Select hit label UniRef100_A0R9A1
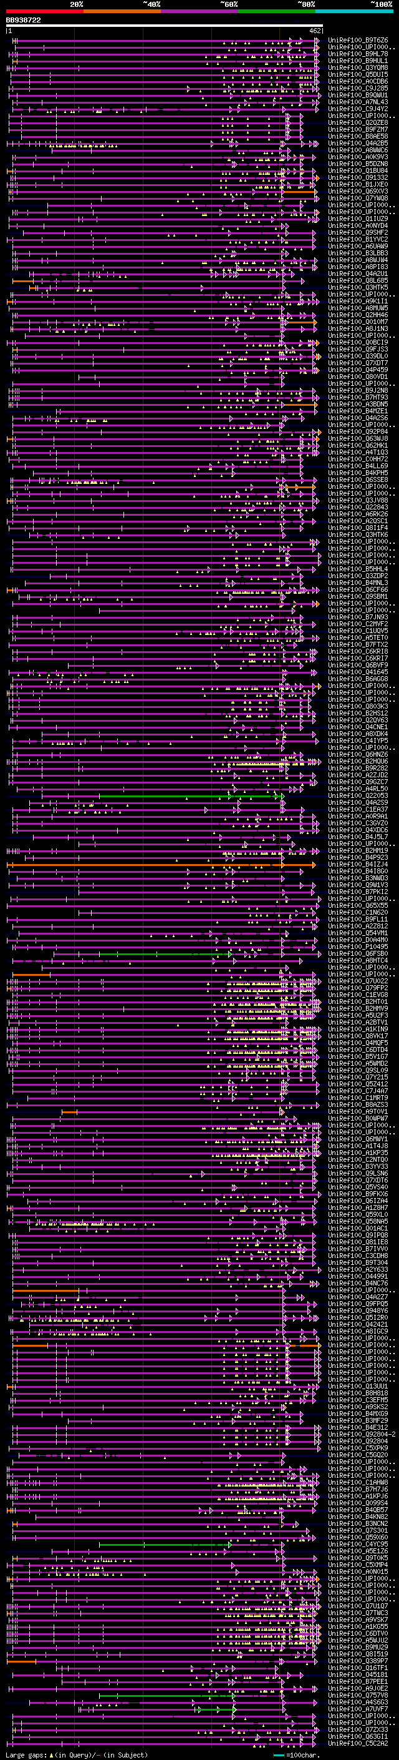This screenshot has width=399, height=1760. [x=357, y=816]
